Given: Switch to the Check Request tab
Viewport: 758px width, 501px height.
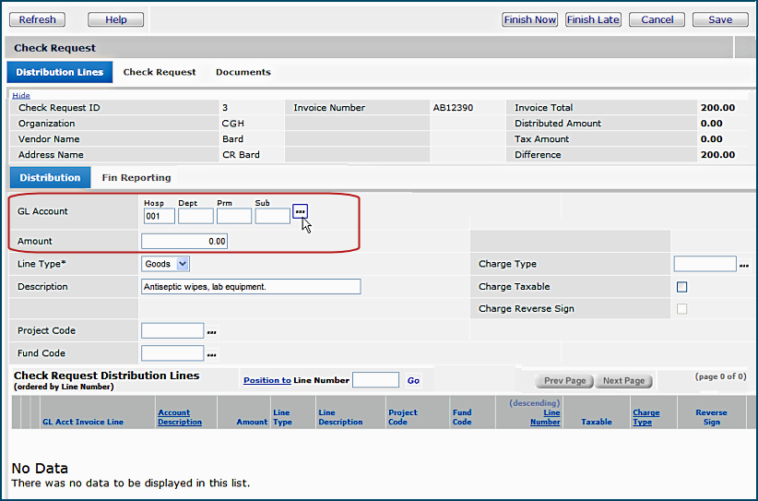Looking at the screenshot, I should pyautogui.click(x=160, y=72).
